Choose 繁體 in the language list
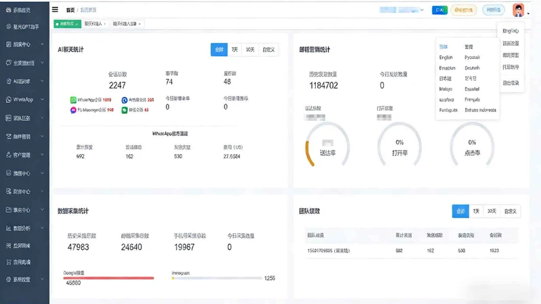This screenshot has width=541, height=304. (469, 47)
